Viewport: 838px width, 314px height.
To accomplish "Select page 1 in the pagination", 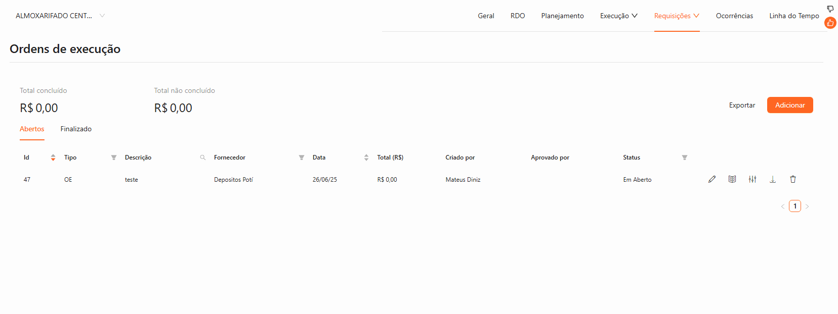I will (x=795, y=206).
